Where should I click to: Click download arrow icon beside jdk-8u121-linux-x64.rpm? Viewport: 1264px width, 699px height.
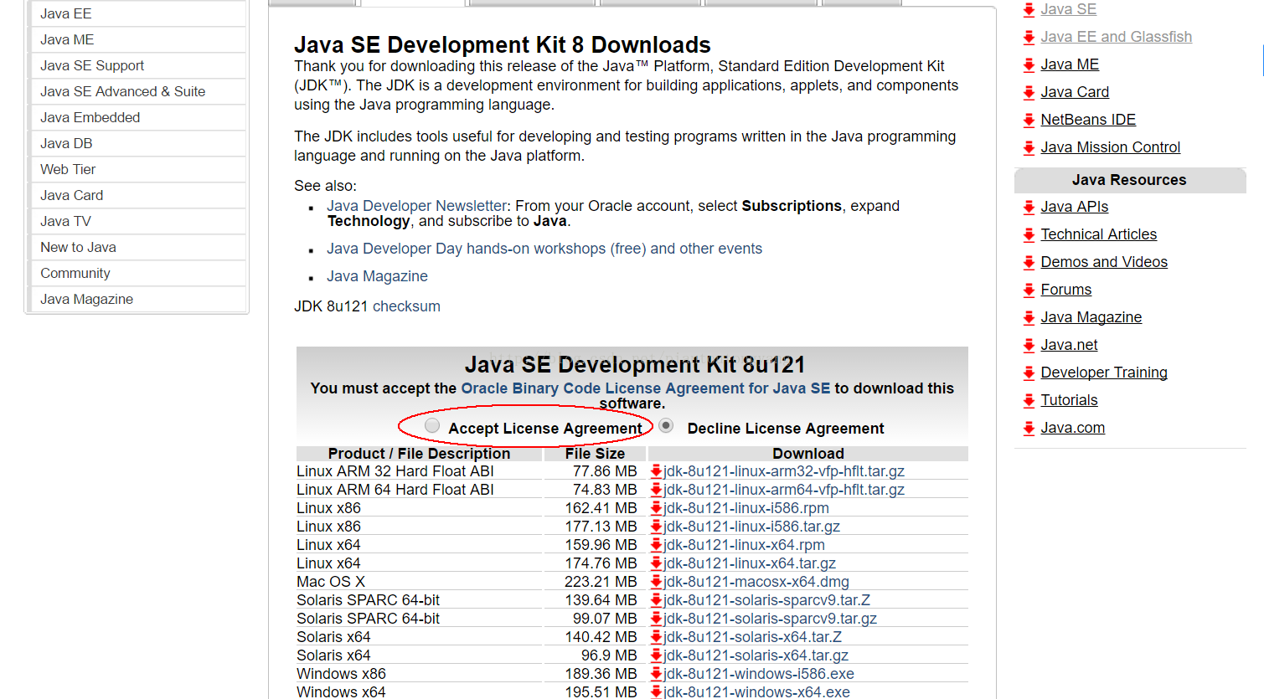(x=656, y=545)
